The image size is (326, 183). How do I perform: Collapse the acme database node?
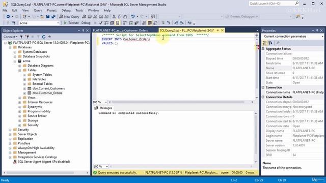(x=15, y=61)
